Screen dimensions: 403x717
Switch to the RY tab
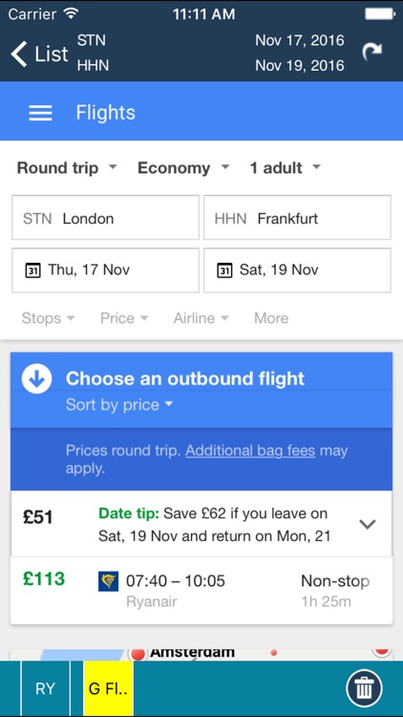point(45,688)
